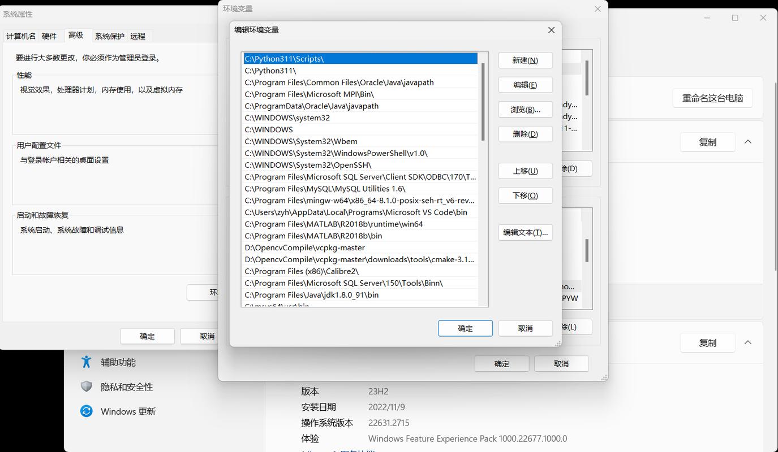Click 重命名这台电脑 button
This screenshot has width=778, height=452.
pos(712,98)
